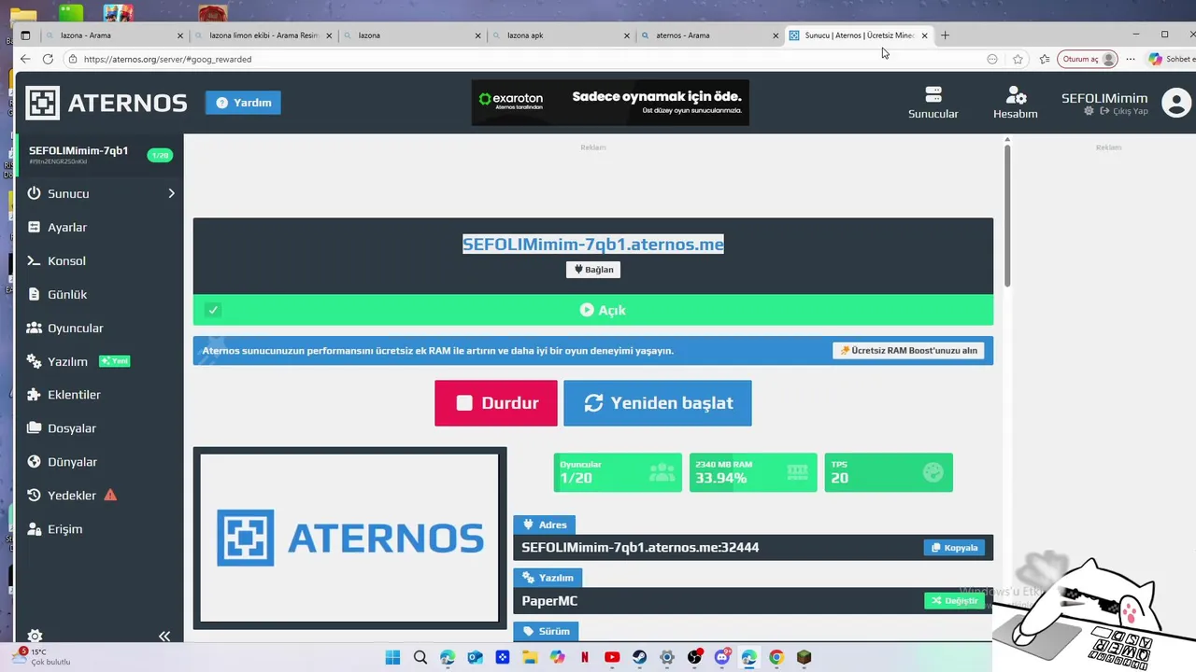The image size is (1196, 672).
Task: Open browser settings three-dots menu
Action: pos(1131,59)
